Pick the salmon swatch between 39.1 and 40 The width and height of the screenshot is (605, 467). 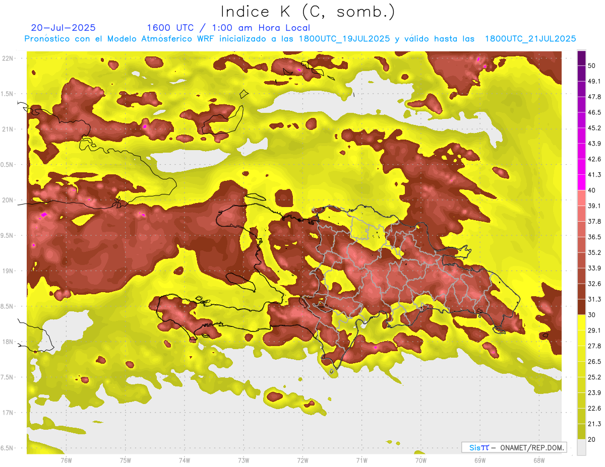(581, 198)
